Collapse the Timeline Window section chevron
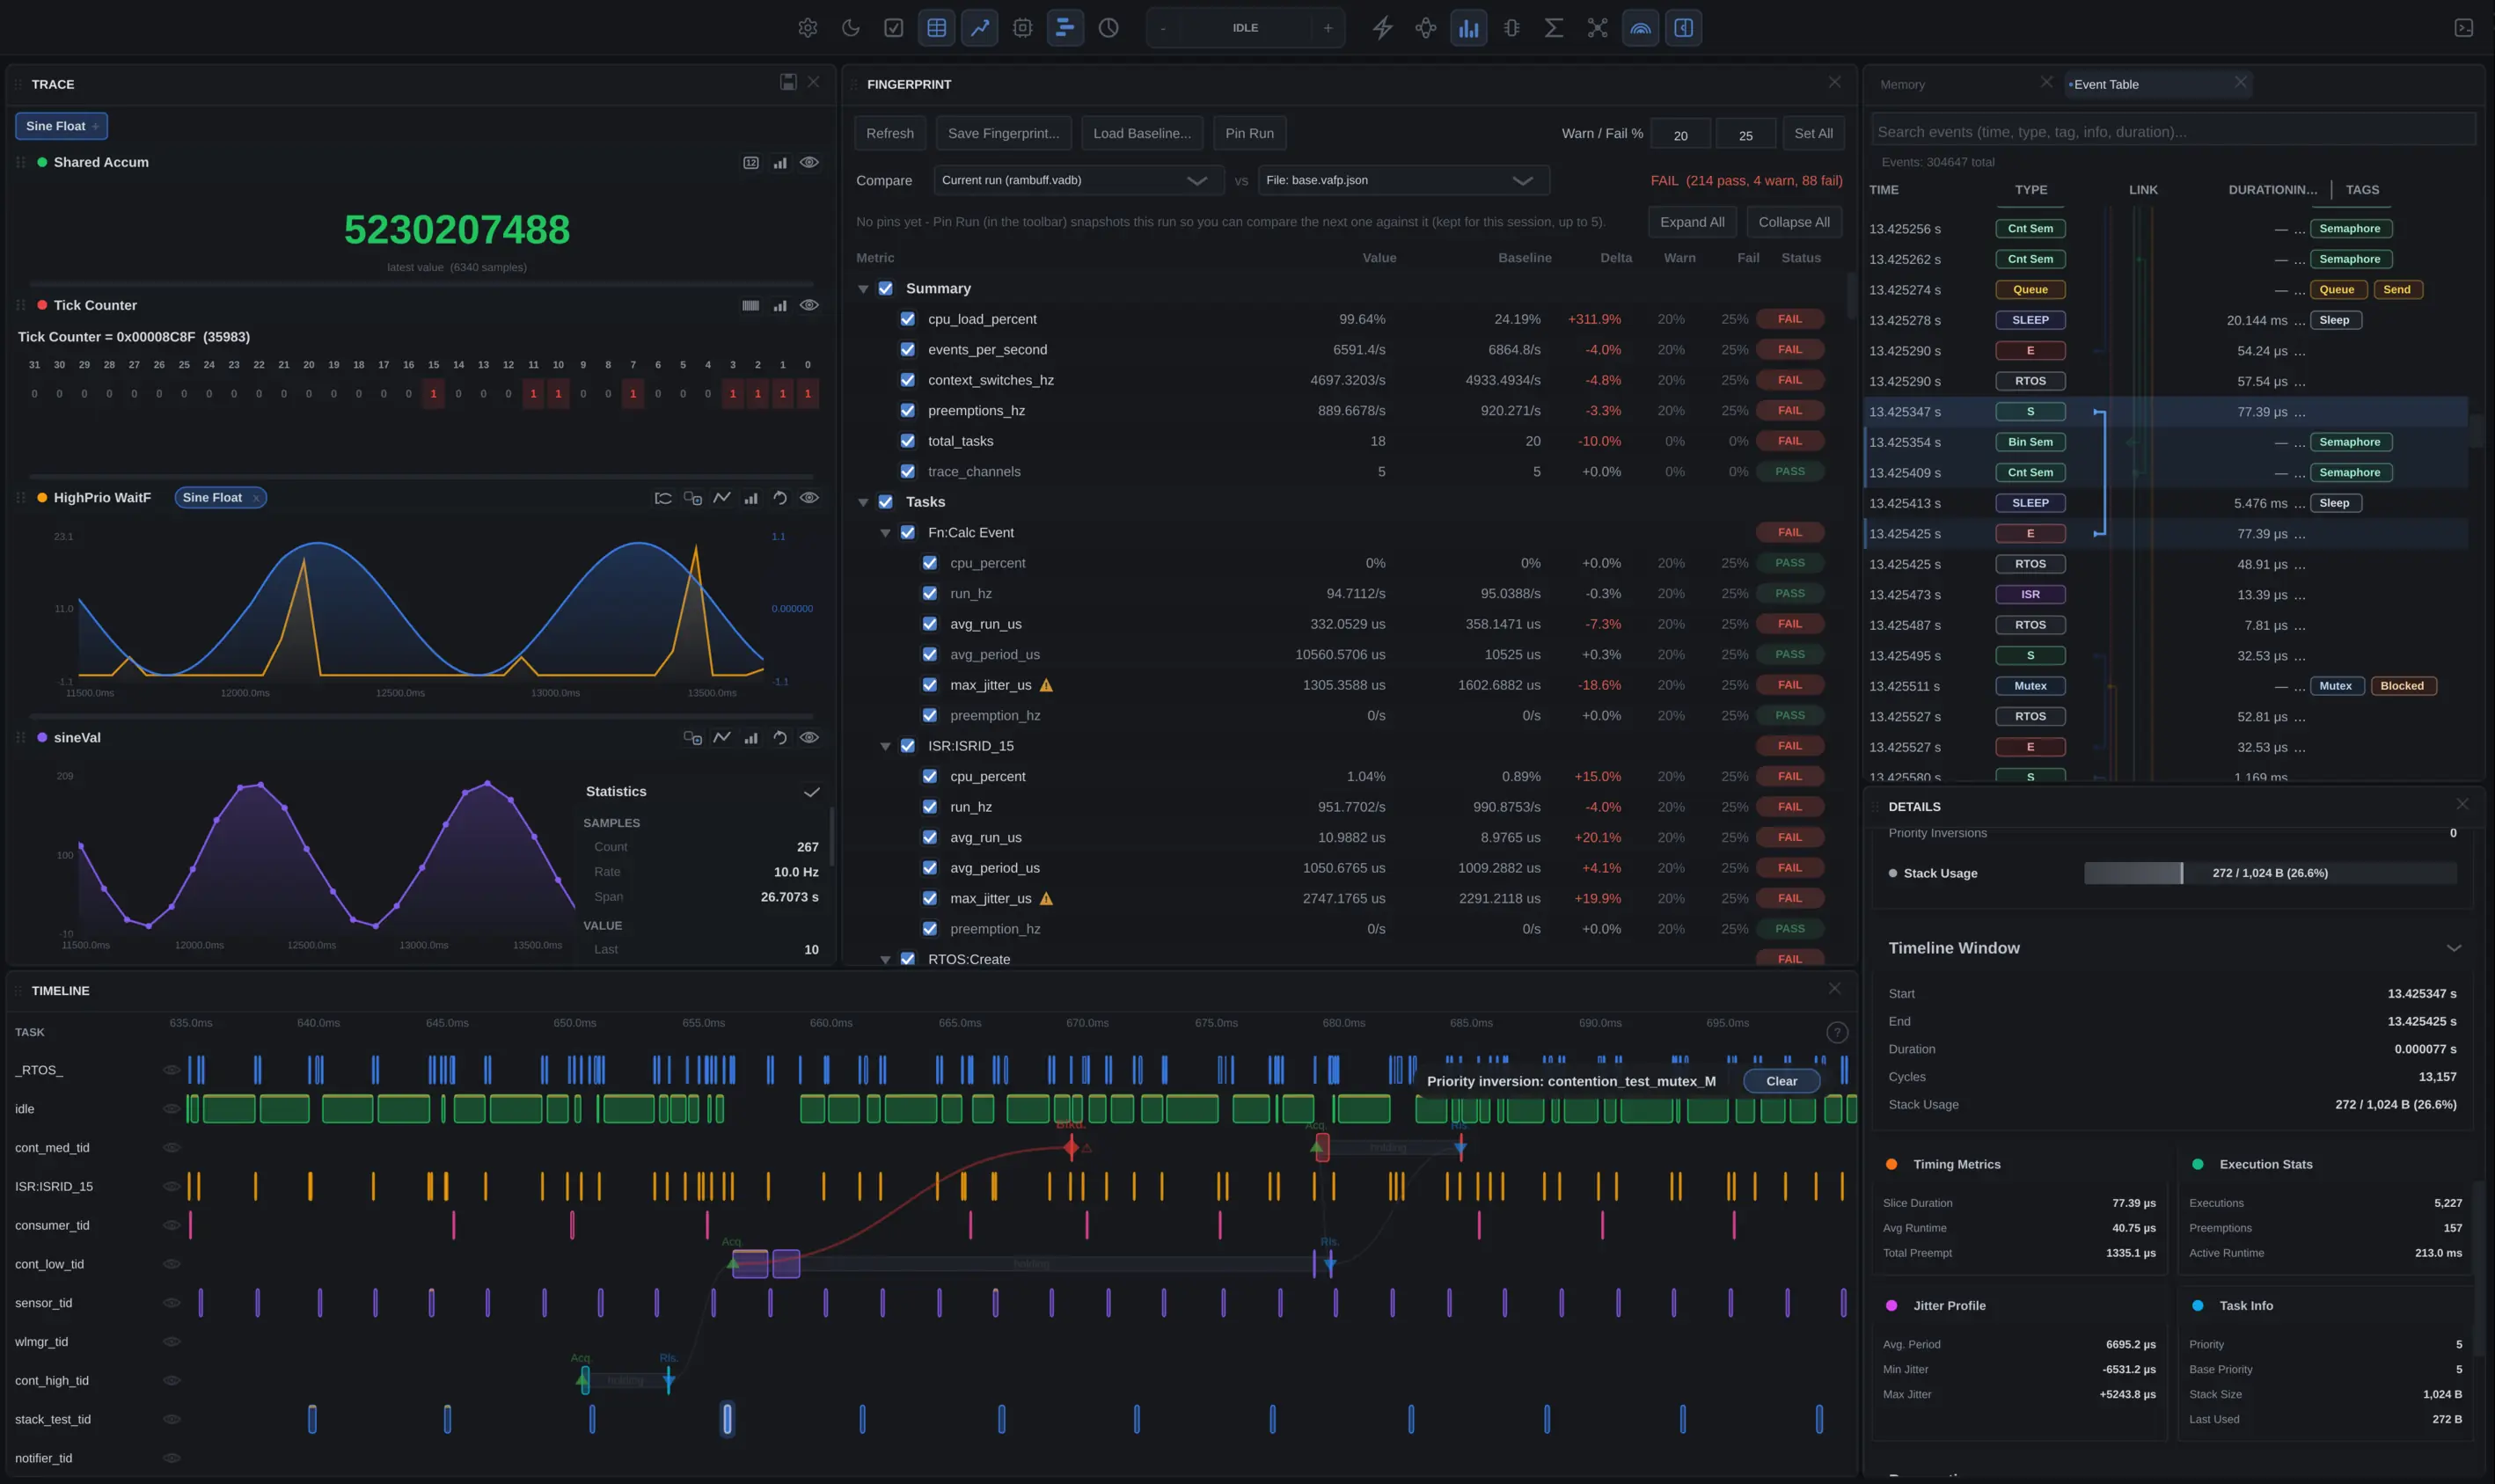 (2453, 948)
